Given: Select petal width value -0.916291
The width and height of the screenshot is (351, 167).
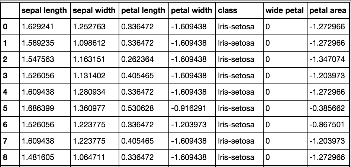Looking at the screenshot, I should tap(189, 108).
